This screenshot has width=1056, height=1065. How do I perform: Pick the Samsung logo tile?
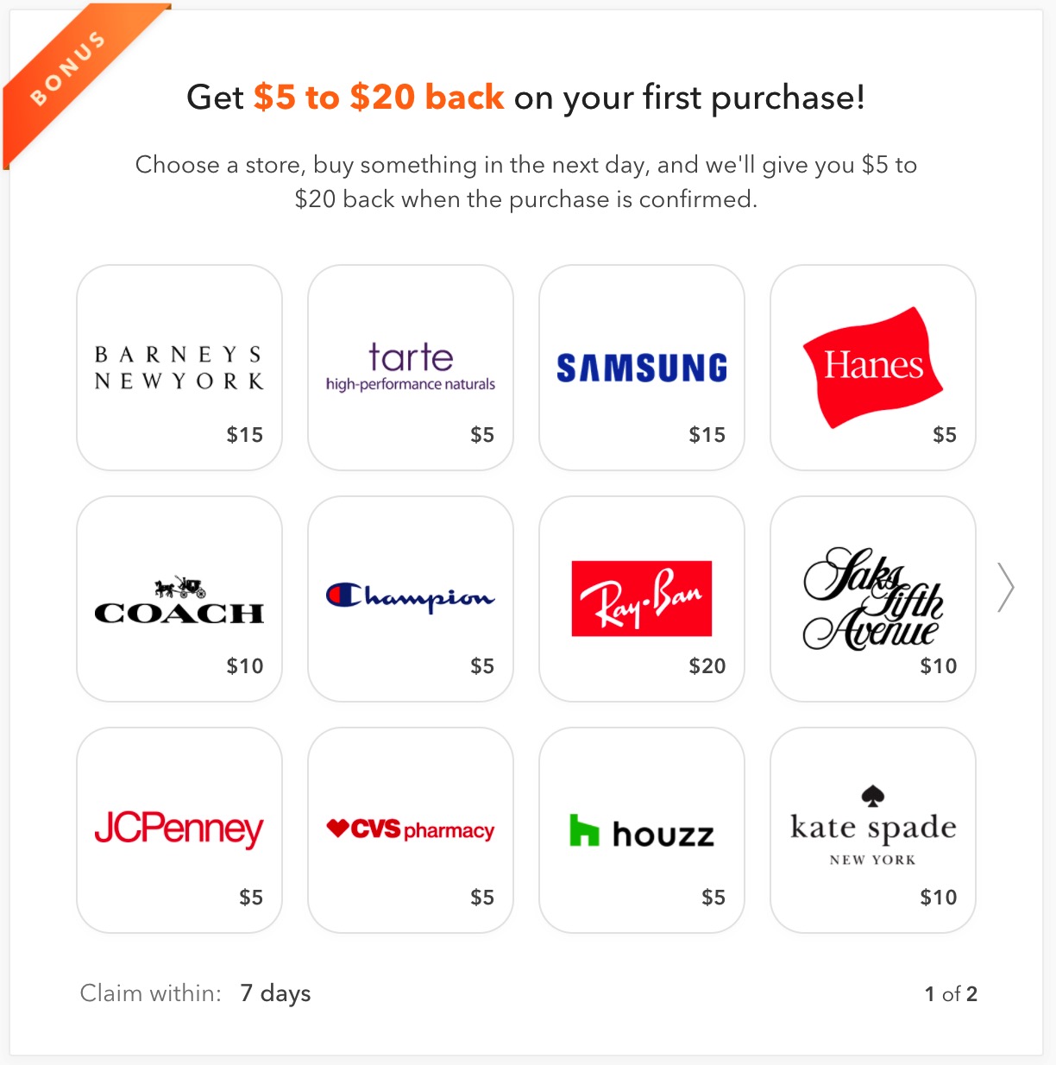642,368
